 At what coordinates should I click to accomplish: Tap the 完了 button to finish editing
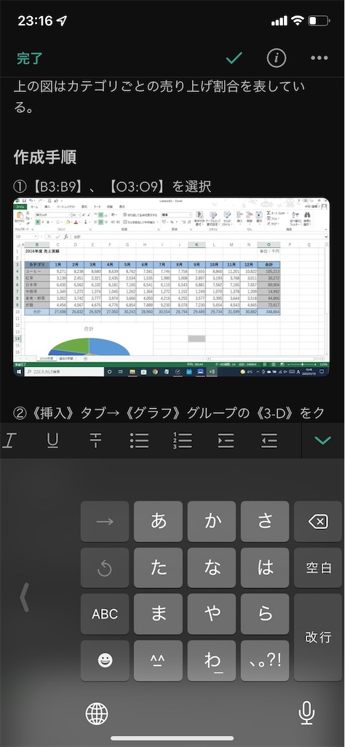pyautogui.click(x=29, y=58)
